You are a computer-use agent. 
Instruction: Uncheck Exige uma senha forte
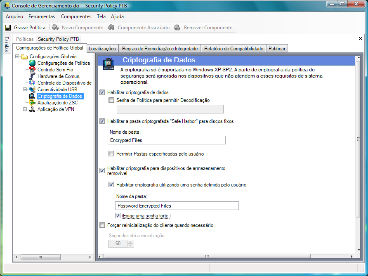(x=118, y=215)
